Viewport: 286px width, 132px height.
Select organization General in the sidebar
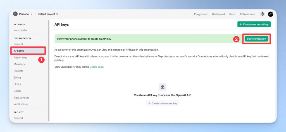click(x=18, y=44)
